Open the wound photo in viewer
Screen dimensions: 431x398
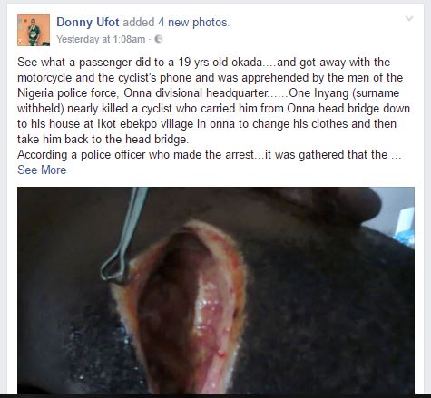216,290
